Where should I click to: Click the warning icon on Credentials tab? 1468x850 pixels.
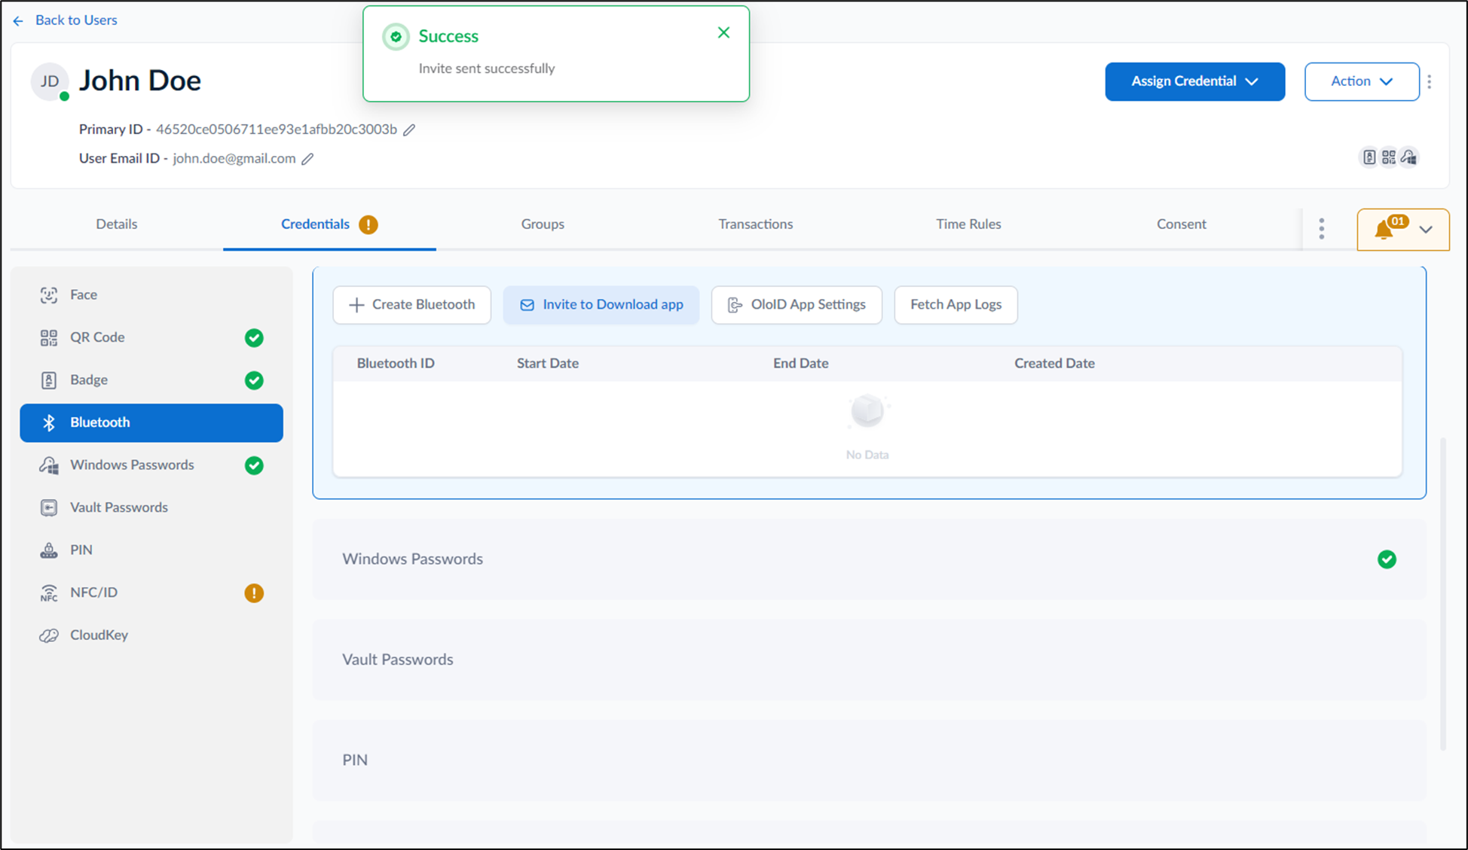click(369, 224)
